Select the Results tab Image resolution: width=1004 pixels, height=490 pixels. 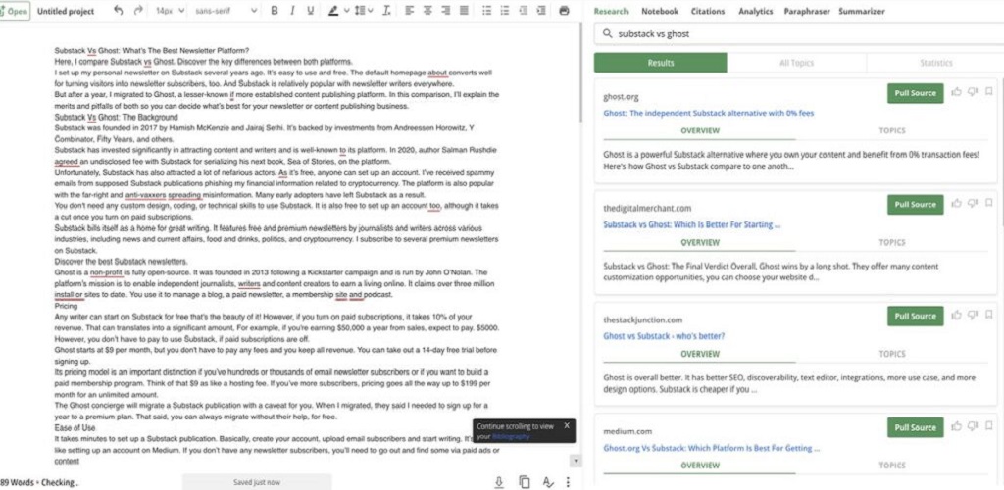pyautogui.click(x=660, y=63)
